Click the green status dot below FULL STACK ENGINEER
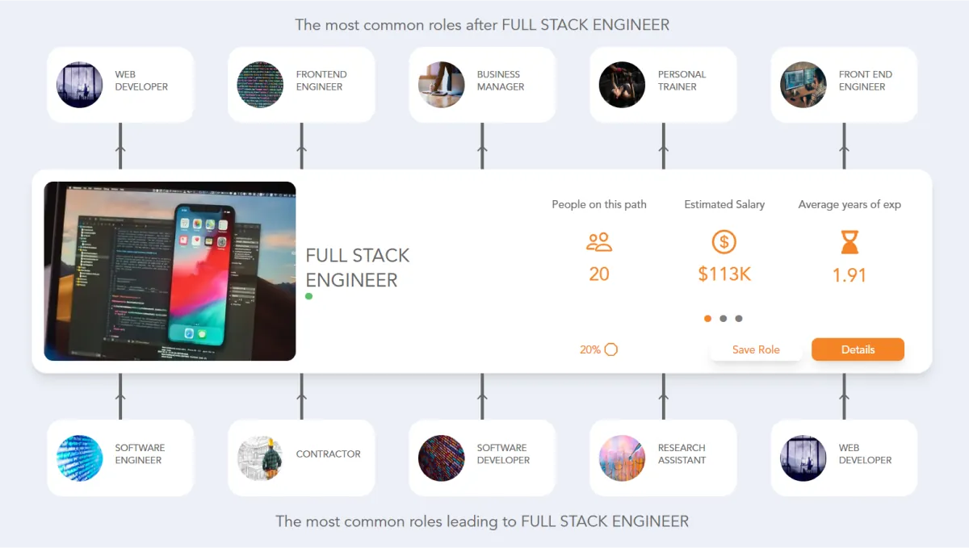 309,296
